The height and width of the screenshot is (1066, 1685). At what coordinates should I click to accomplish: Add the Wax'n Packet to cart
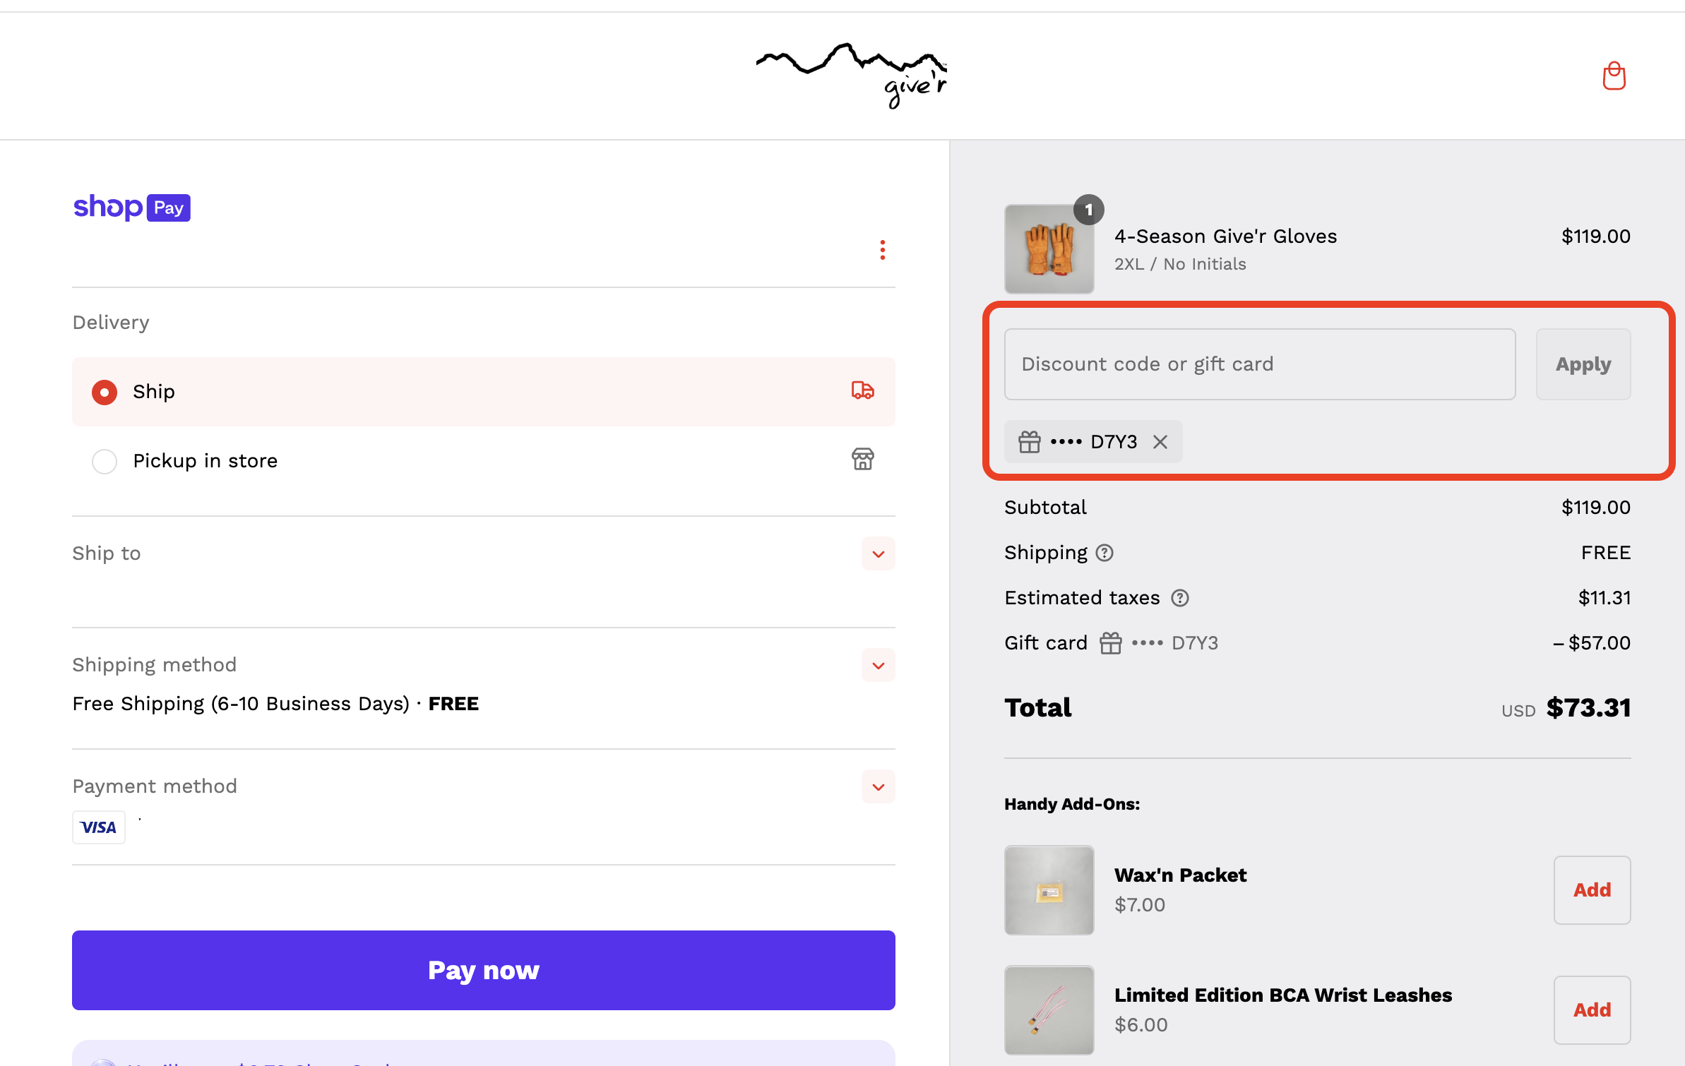(x=1592, y=890)
